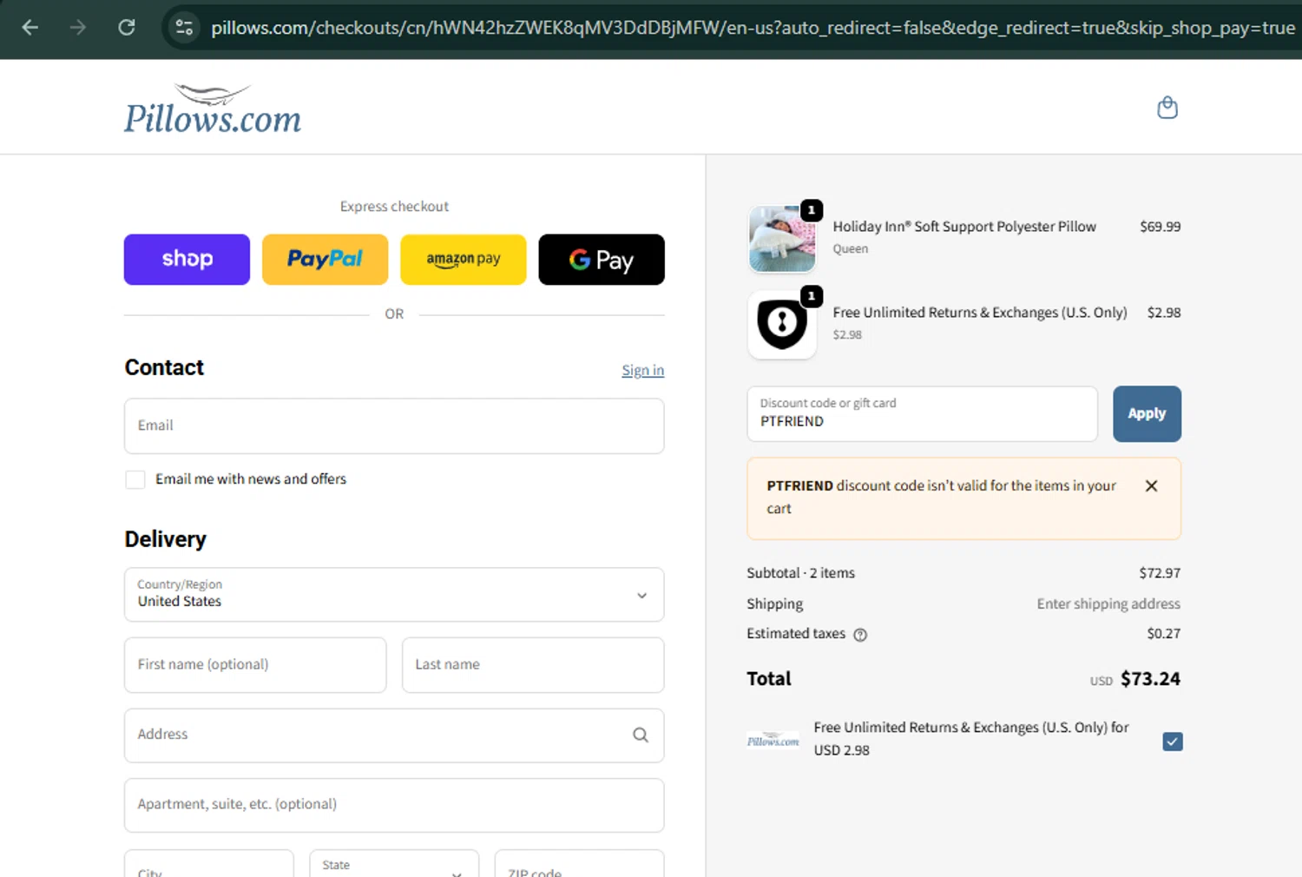Pay using Google Pay
The height and width of the screenshot is (877, 1302).
[x=602, y=260]
